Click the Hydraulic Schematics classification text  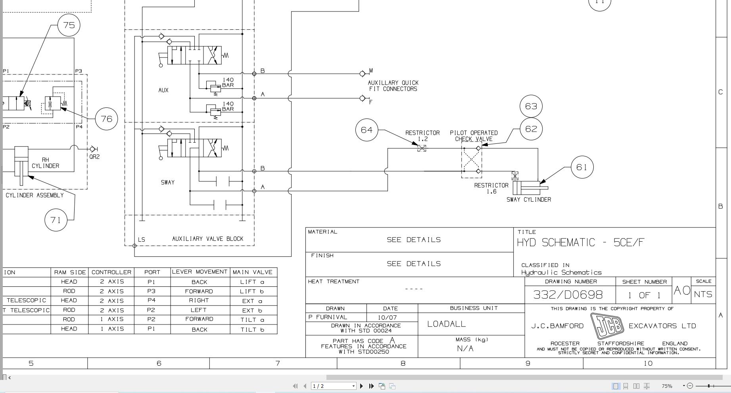pyautogui.click(x=561, y=273)
